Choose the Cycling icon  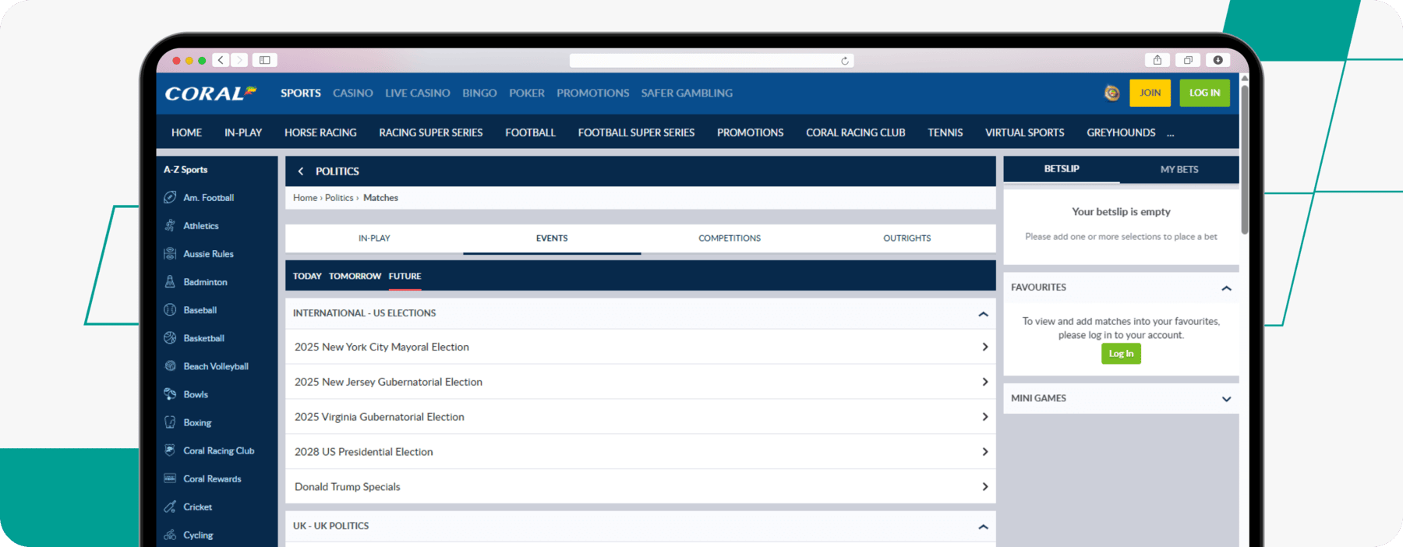[170, 535]
